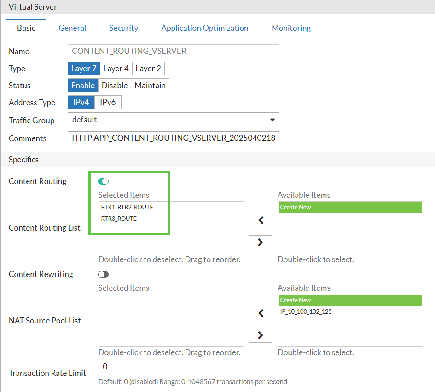
Task: Select RTR3_ROUTE content routing entry
Action: (x=119, y=219)
